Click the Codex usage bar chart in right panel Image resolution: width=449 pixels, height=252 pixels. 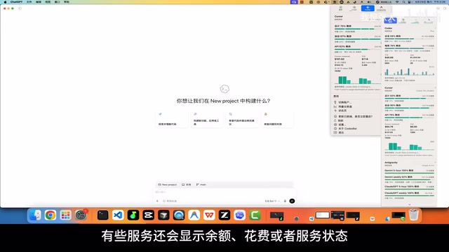click(409, 71)
